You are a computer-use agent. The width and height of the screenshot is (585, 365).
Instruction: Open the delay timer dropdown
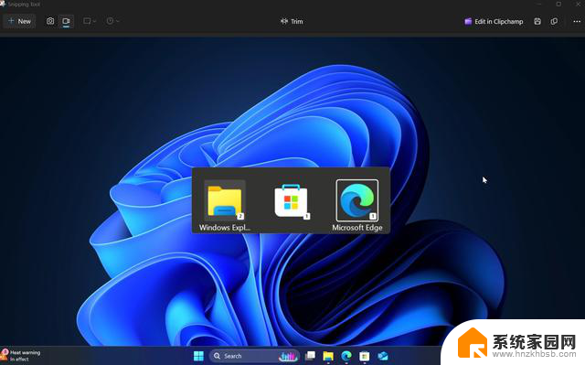[x=112, y=21]
